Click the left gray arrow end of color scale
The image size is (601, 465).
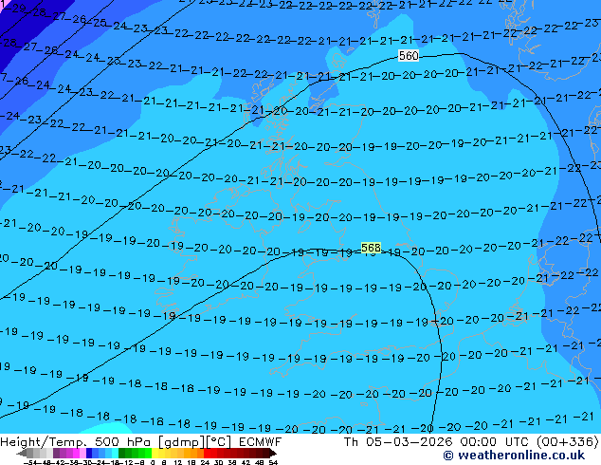22,453
